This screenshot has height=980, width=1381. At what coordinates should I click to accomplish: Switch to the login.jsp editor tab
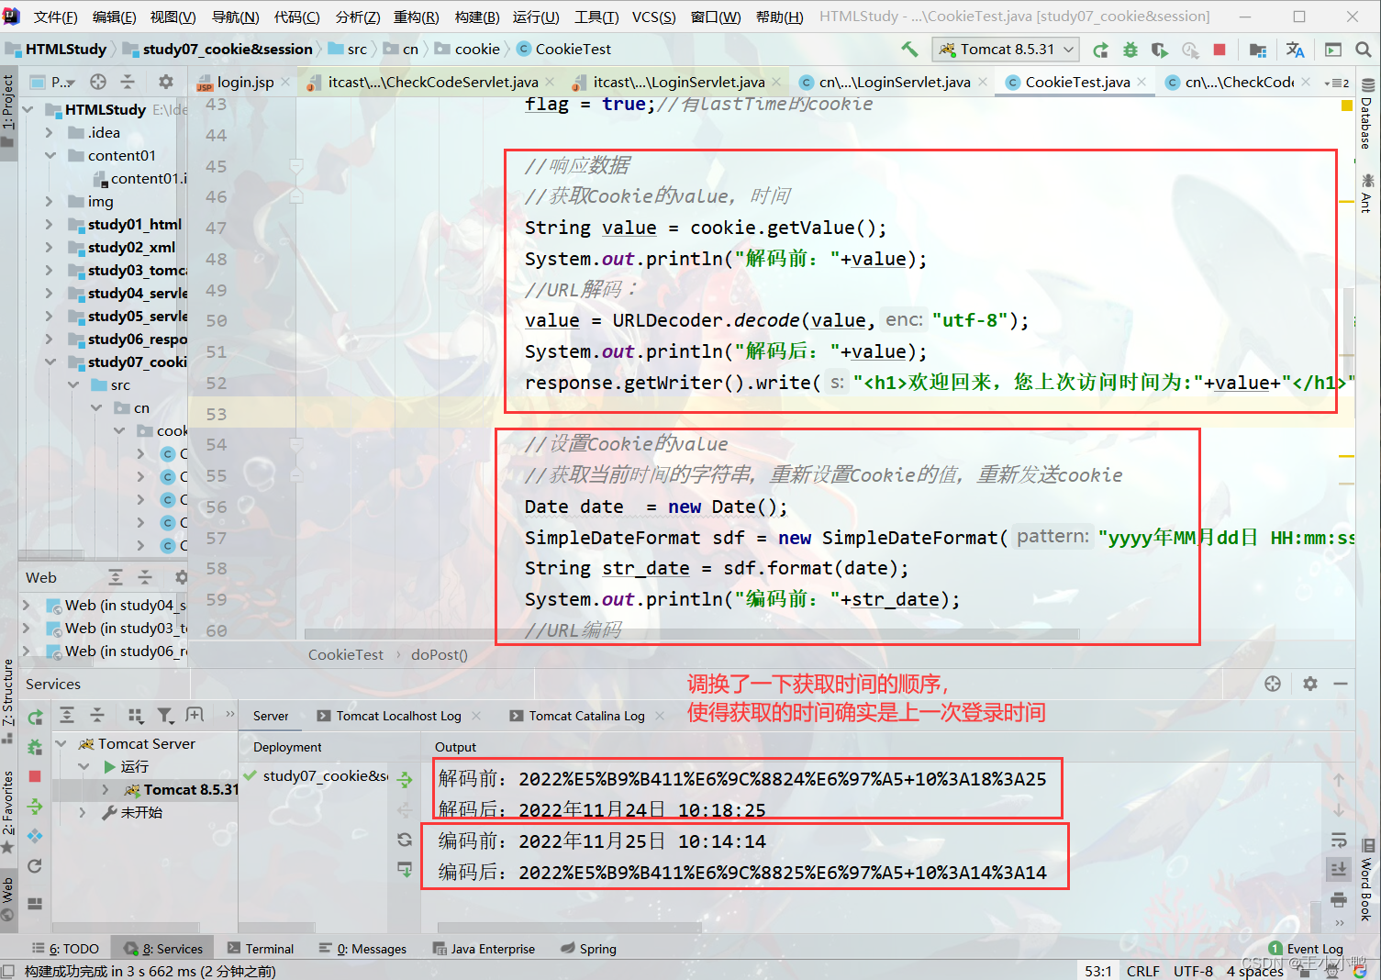(x=245, y=82)
